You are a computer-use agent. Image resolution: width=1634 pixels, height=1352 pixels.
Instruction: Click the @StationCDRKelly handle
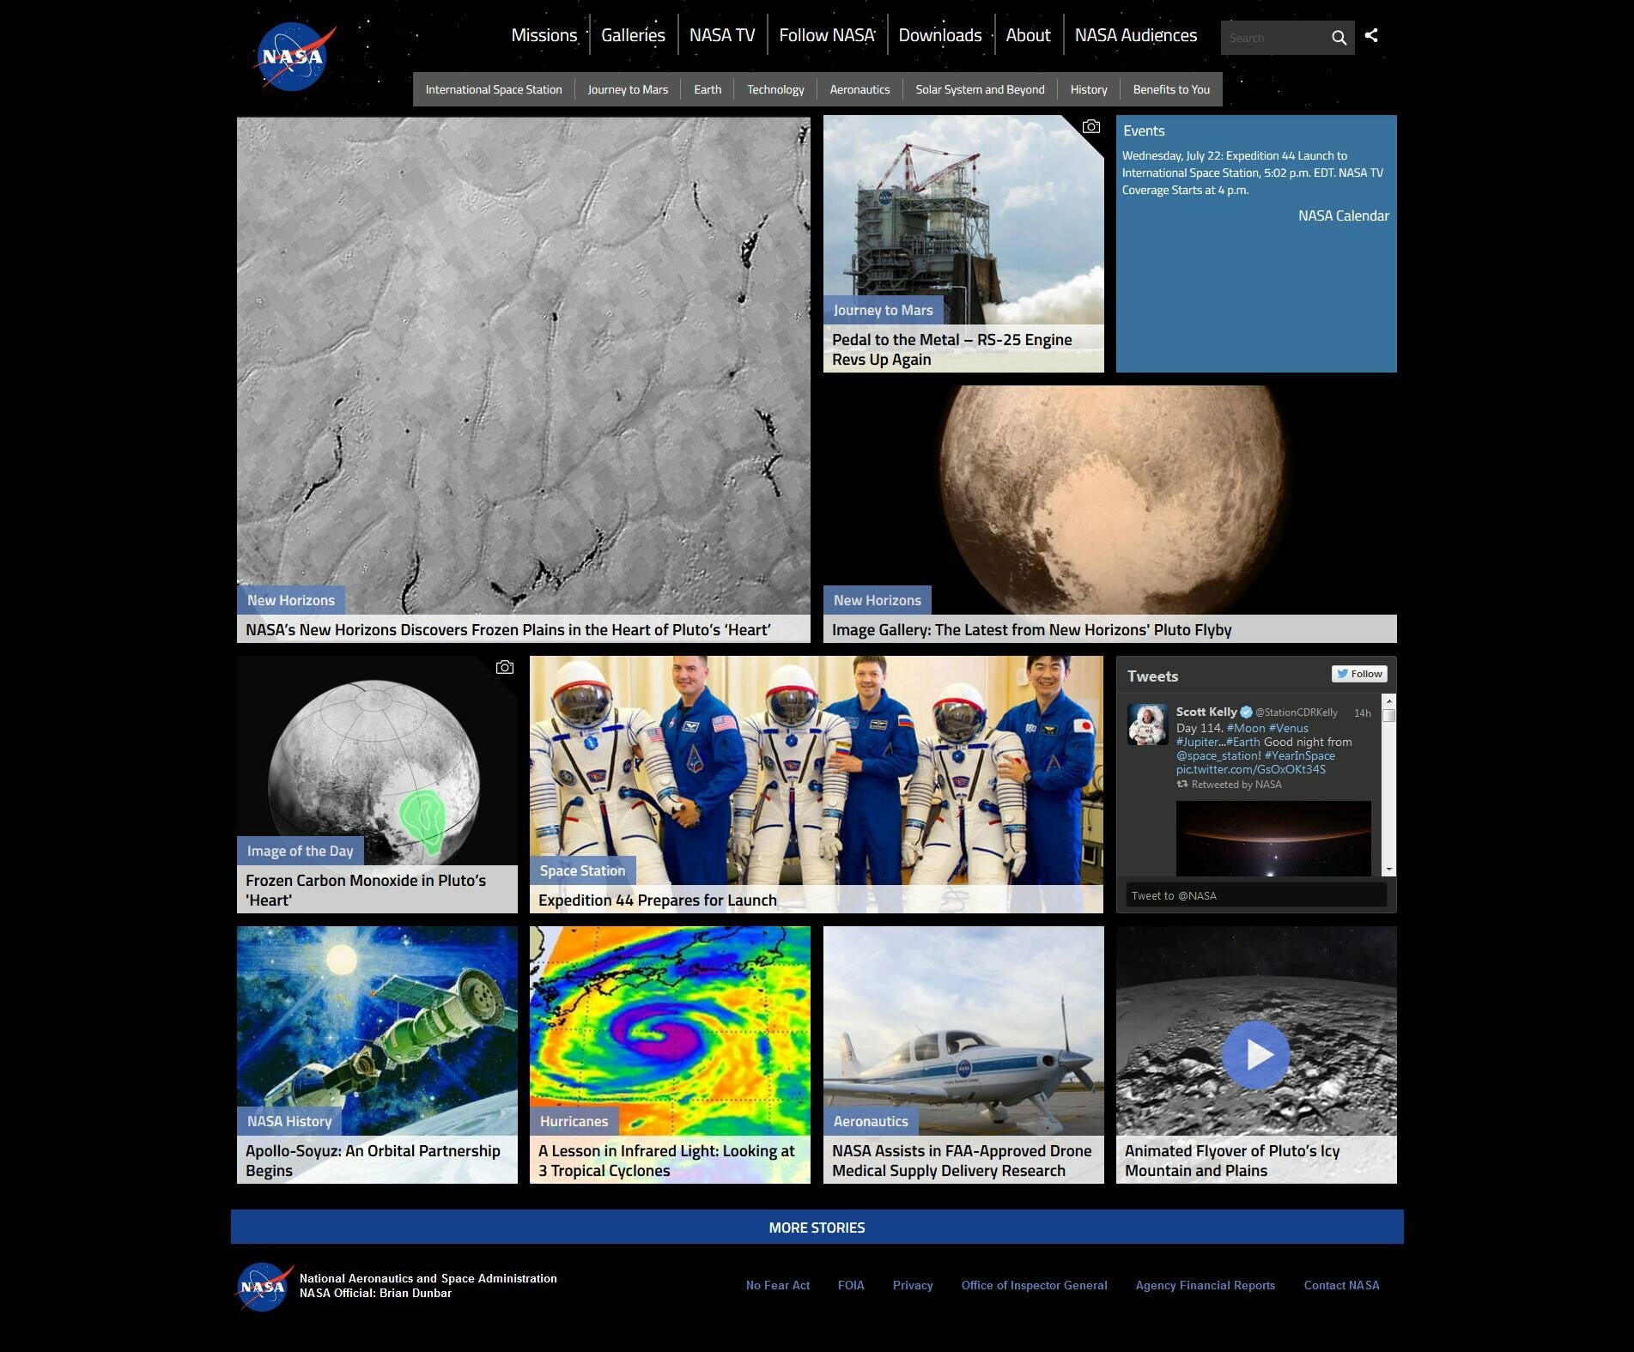1296,712
